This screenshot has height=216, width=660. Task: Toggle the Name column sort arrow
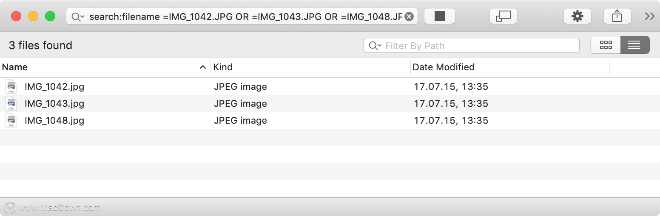click(x=203, y=67)
